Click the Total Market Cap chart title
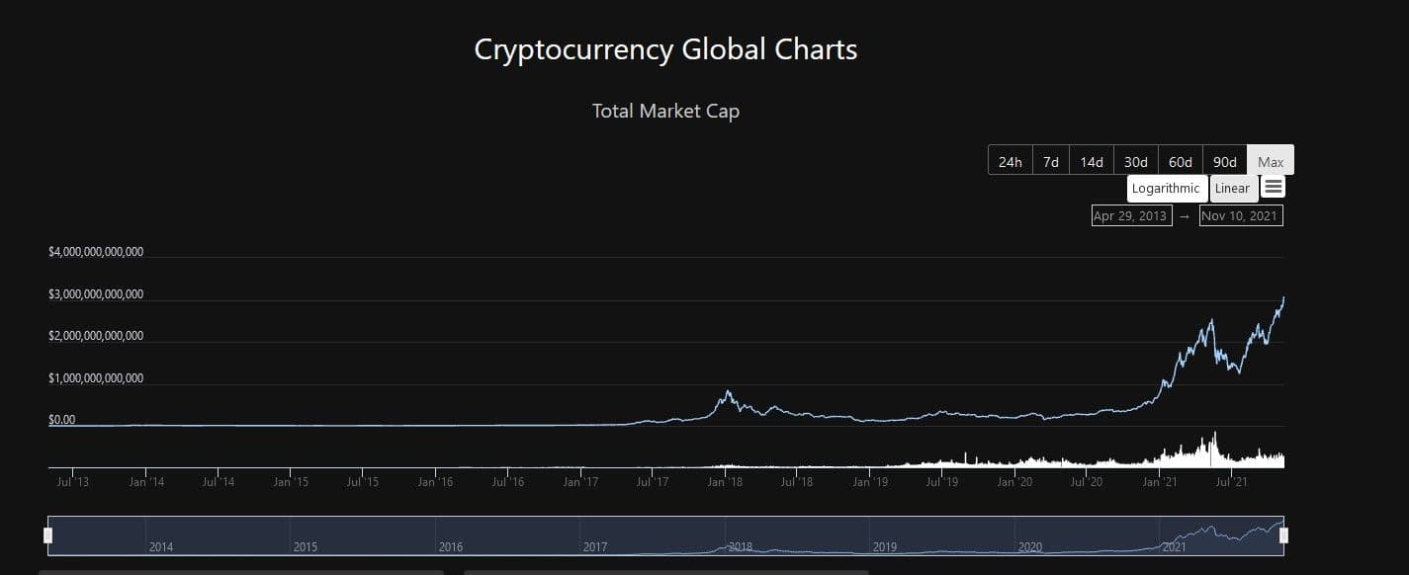Viewport: 1409px width, 575px height. (665, 111)
